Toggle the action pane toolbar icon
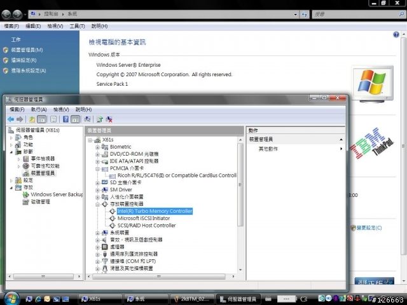 [75, 119]
